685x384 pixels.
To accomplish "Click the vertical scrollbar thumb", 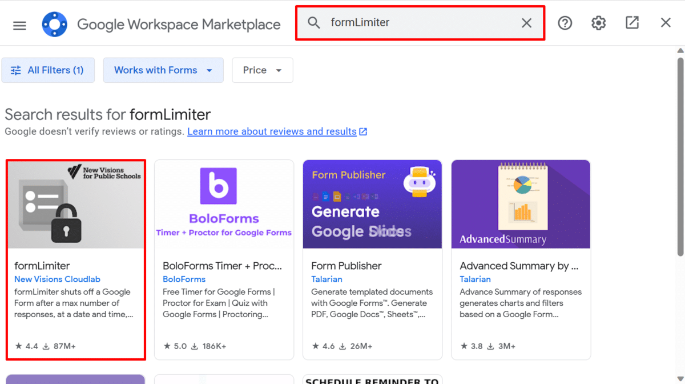I will [x=680, y=157].
